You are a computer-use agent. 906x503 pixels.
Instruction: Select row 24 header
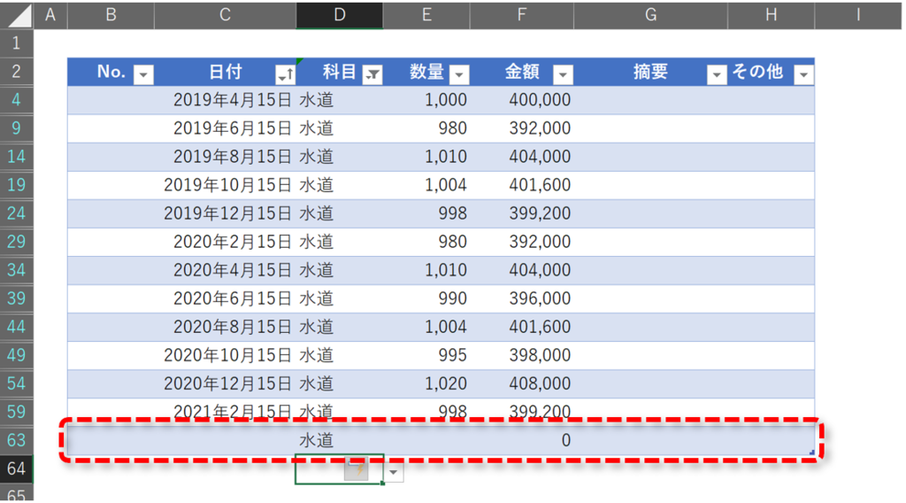pyautogui.click(x=16, y=213)
